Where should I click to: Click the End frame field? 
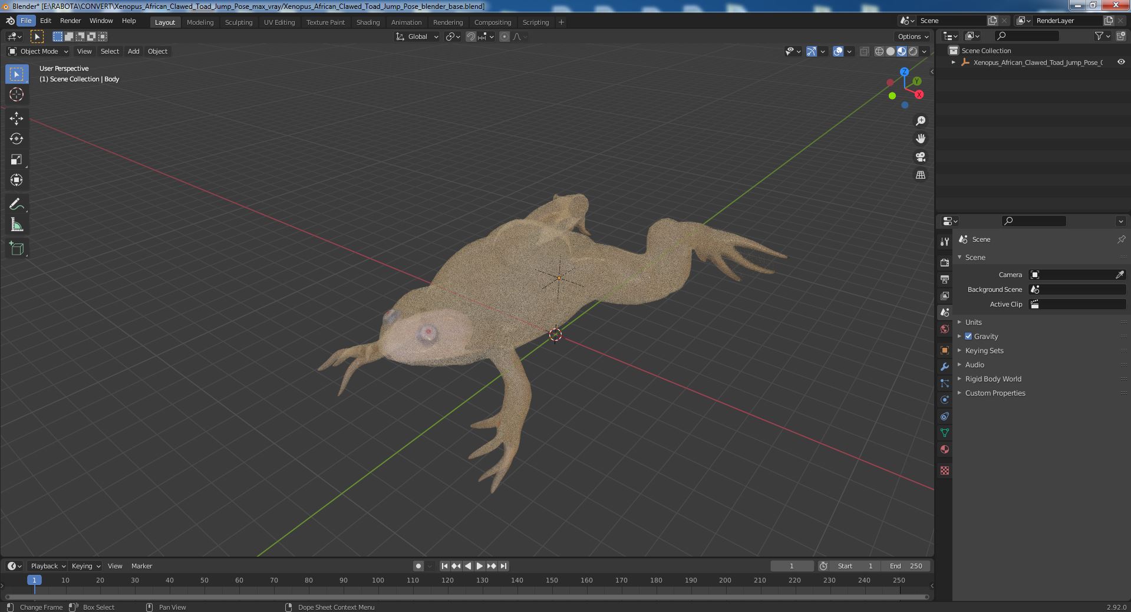pyautogui.click(x=906, y=566)
